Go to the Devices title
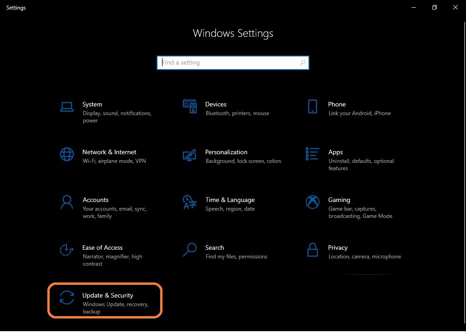Viewport: 466px width, 333px height. pos(216,104)
